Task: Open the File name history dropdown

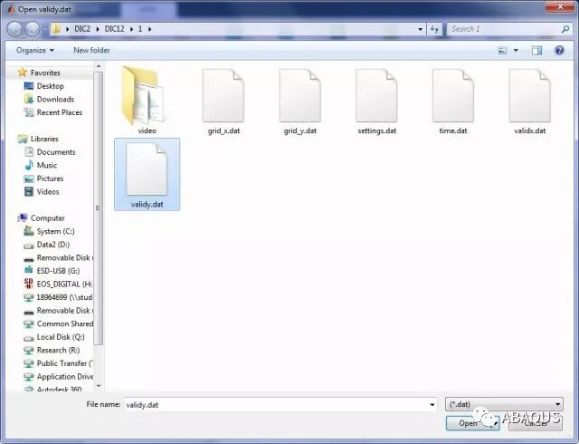Action: 432,405
